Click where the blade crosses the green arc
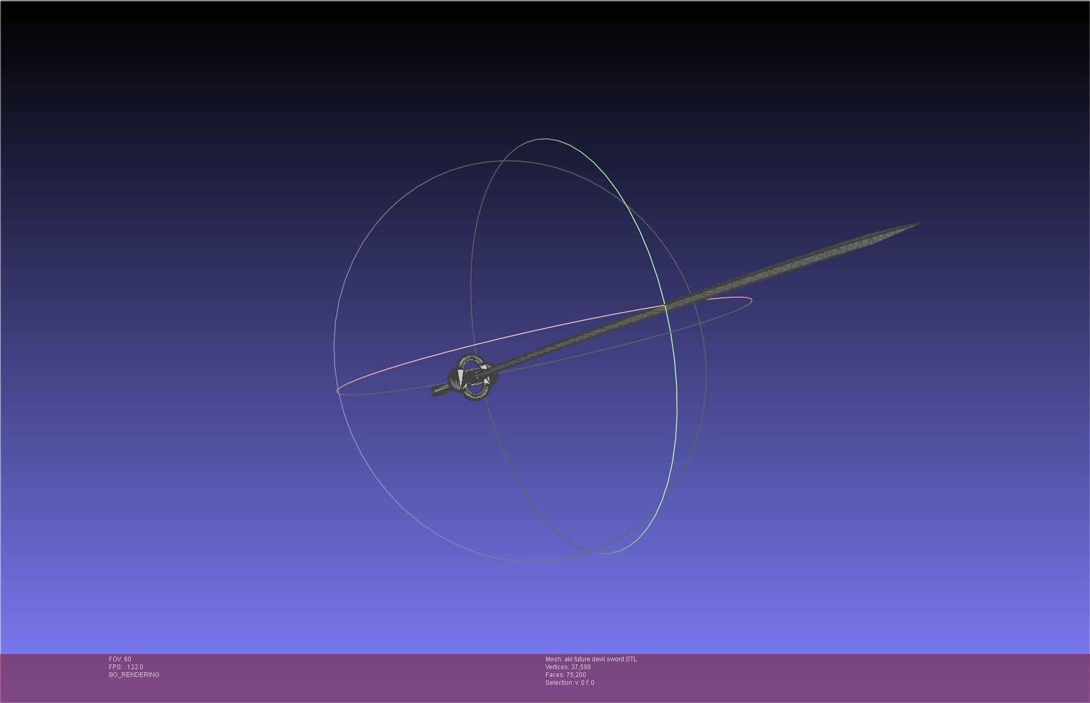Screen dimensions: 1090x703 (x=666, y=307)
